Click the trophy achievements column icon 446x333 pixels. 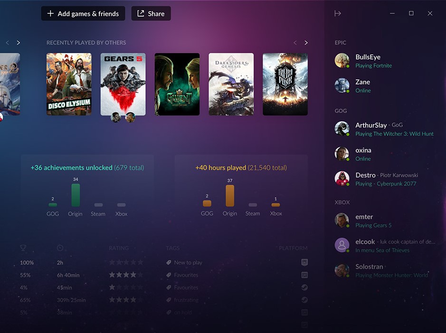(23, 248)
